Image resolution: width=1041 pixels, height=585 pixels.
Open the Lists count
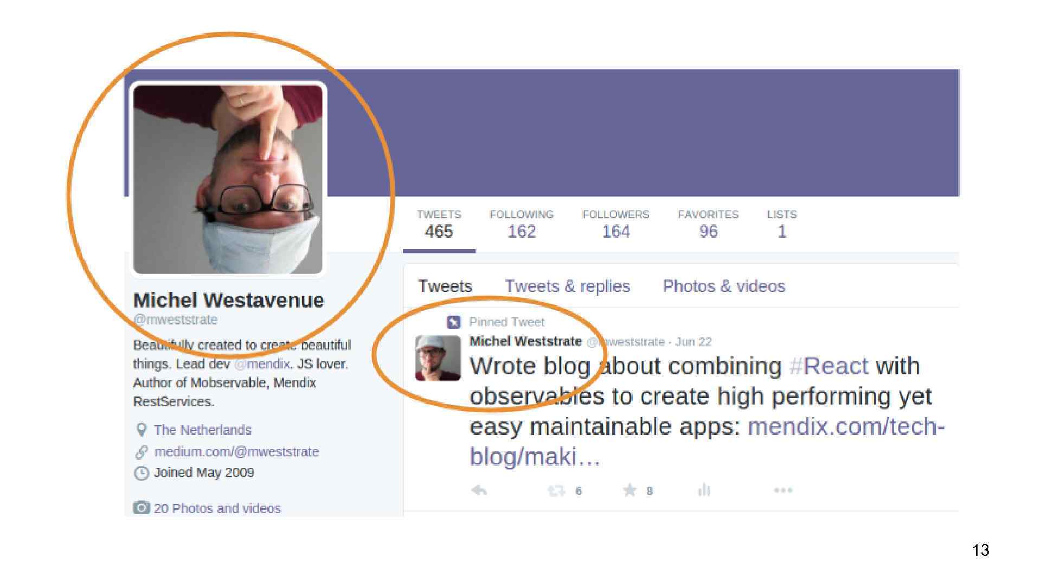[782, 224]
